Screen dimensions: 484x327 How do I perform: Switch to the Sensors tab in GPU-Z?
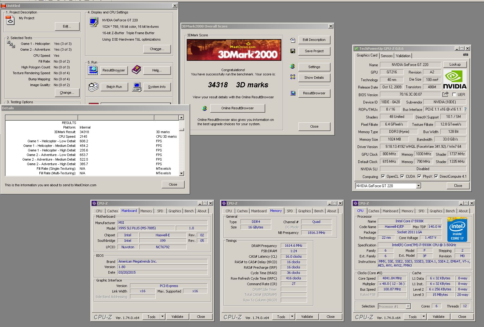tap(387, 56)
